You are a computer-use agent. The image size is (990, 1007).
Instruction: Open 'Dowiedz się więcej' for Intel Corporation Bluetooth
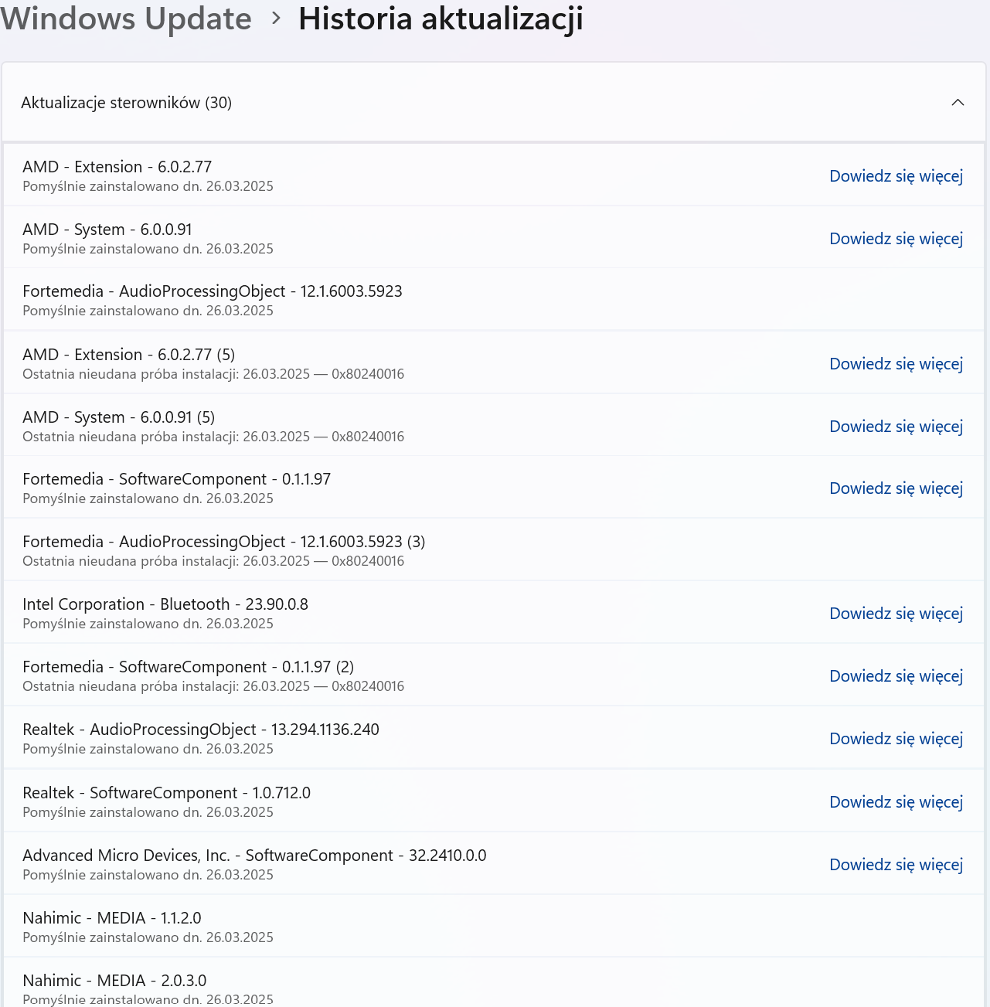[896, 614]
